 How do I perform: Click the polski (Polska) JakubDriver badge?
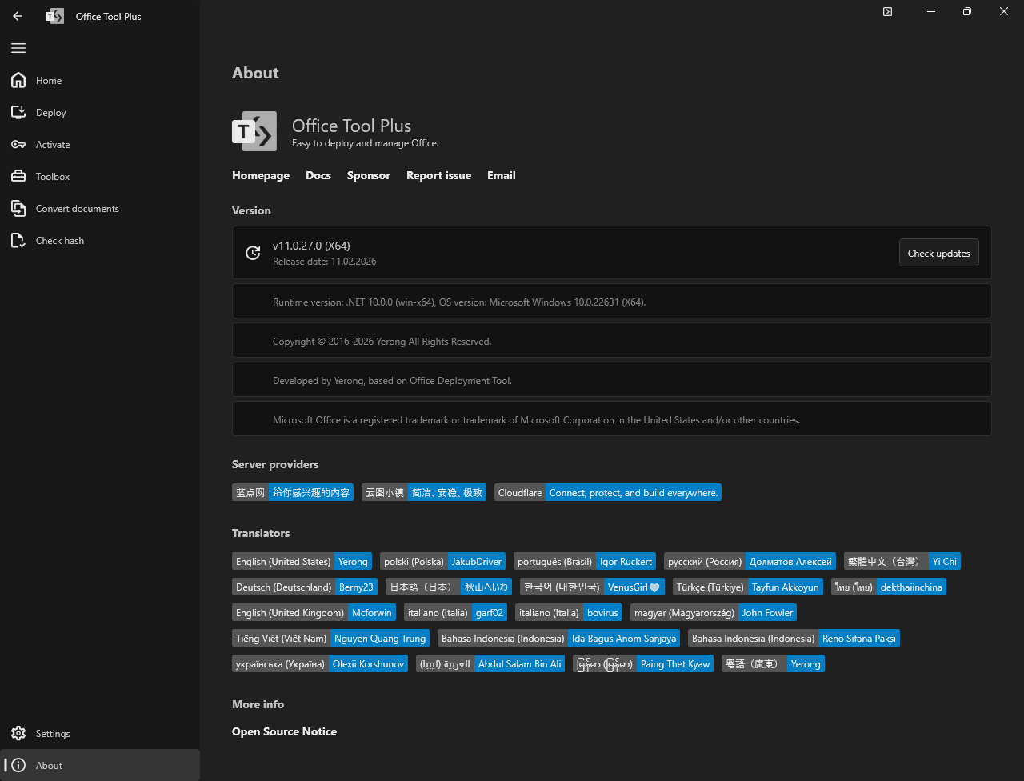tap(442, 561)
